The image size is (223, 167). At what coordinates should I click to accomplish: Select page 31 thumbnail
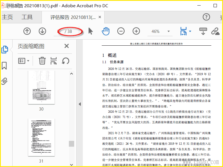(41, 137)
